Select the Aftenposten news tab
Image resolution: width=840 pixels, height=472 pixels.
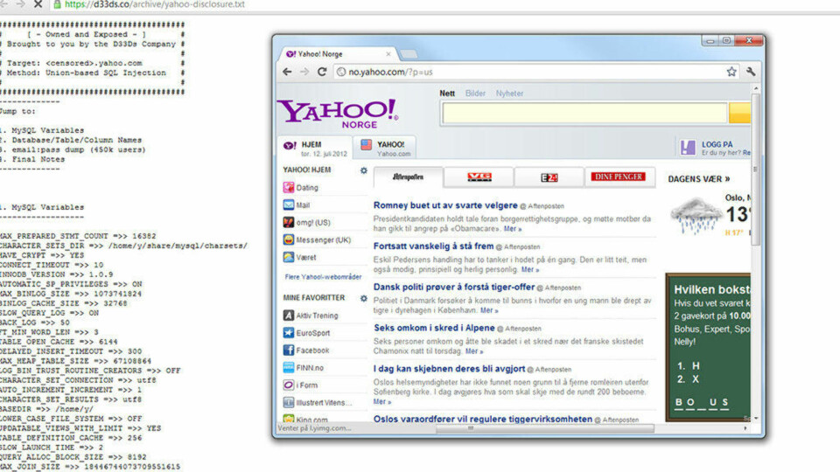coord(409,177)
